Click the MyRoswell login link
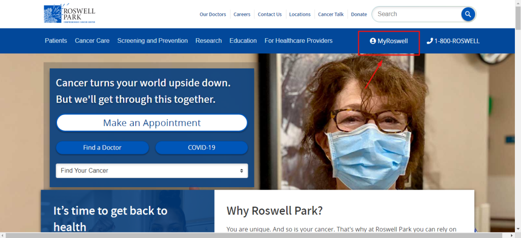Image resolution: width=521 pixels, height=238 pixels. point(389,41)
